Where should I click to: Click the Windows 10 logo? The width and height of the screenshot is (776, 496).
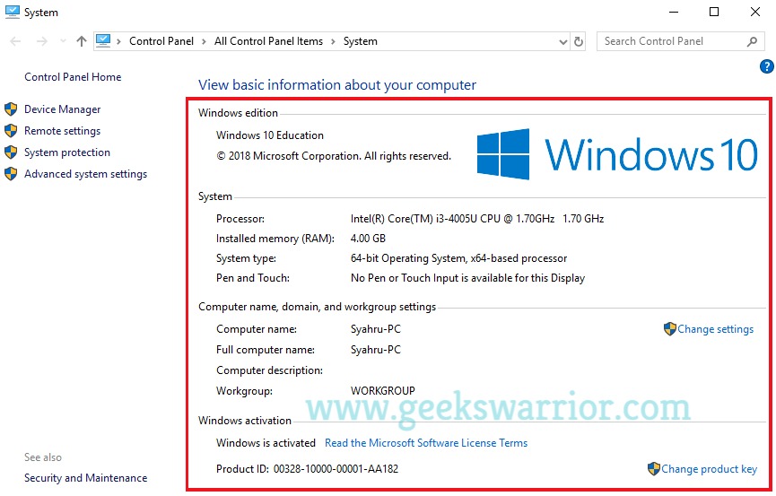tap(616, 154)
